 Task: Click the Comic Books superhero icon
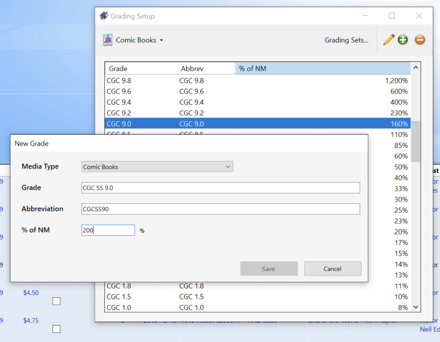pos(108,40)
